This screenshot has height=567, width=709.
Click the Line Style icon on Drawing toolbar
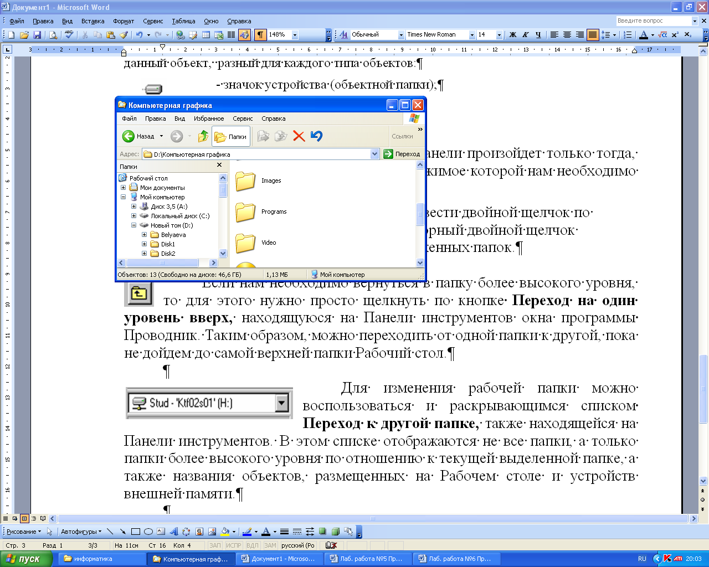pos(284,532)
